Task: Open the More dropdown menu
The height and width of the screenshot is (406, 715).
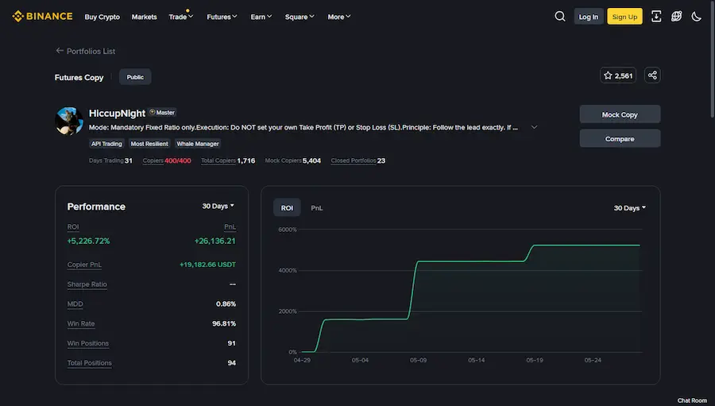Action: click(x=338, y=17)
